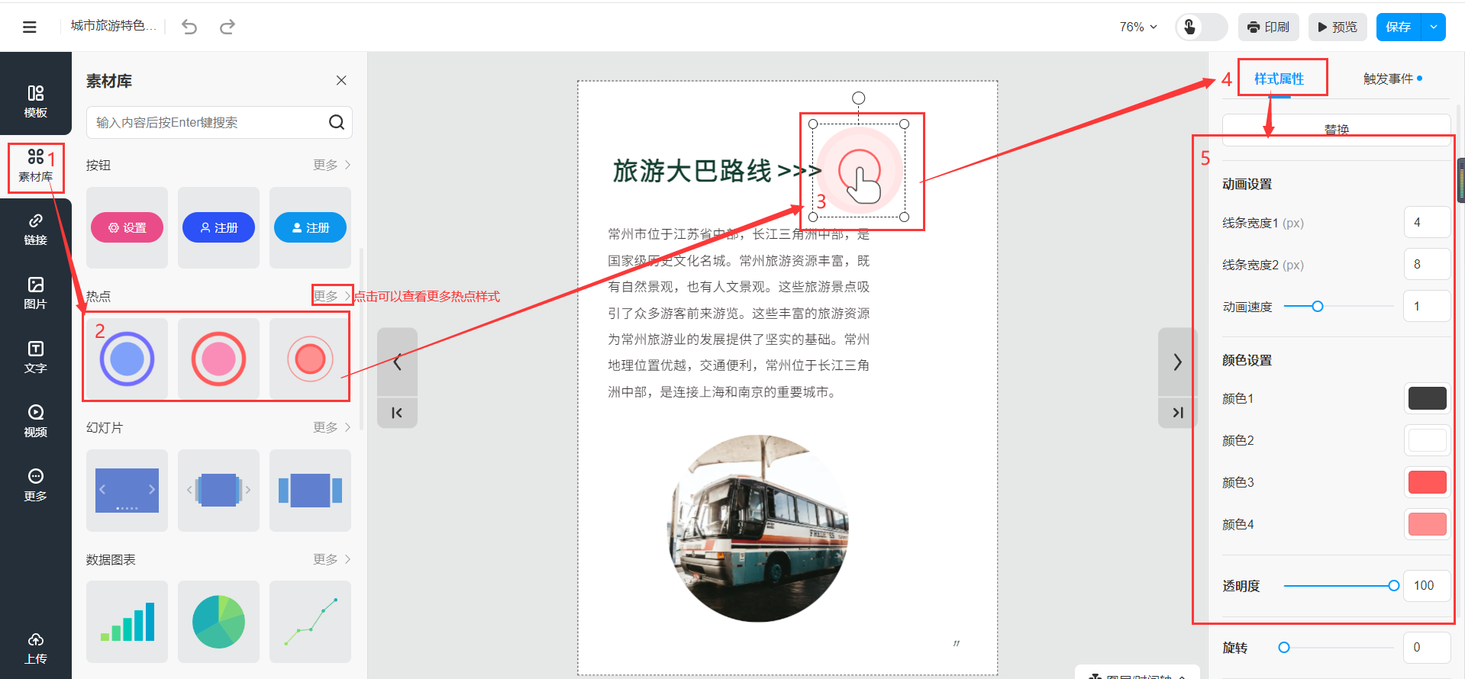Open the 76% zoom level dropdown

1137,27
